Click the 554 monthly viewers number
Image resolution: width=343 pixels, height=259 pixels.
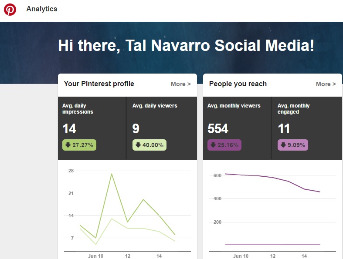tap(218, 129)
